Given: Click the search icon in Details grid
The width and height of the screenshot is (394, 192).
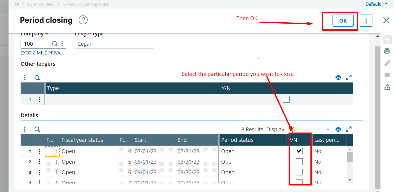Looking at the screenshot, I should 37,129.
